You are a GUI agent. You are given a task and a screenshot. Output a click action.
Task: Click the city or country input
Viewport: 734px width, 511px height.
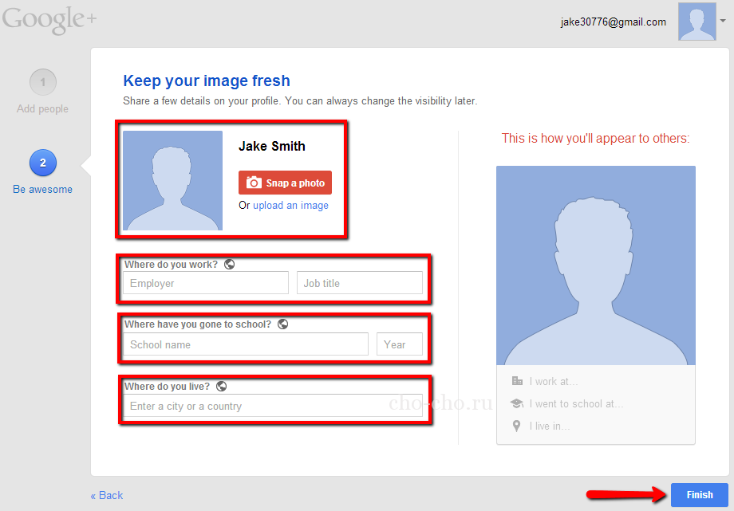273,406
